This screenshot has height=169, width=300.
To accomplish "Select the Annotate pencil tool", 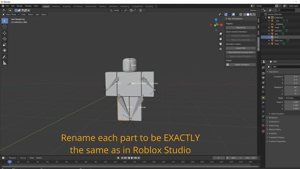I will [5, 57].
